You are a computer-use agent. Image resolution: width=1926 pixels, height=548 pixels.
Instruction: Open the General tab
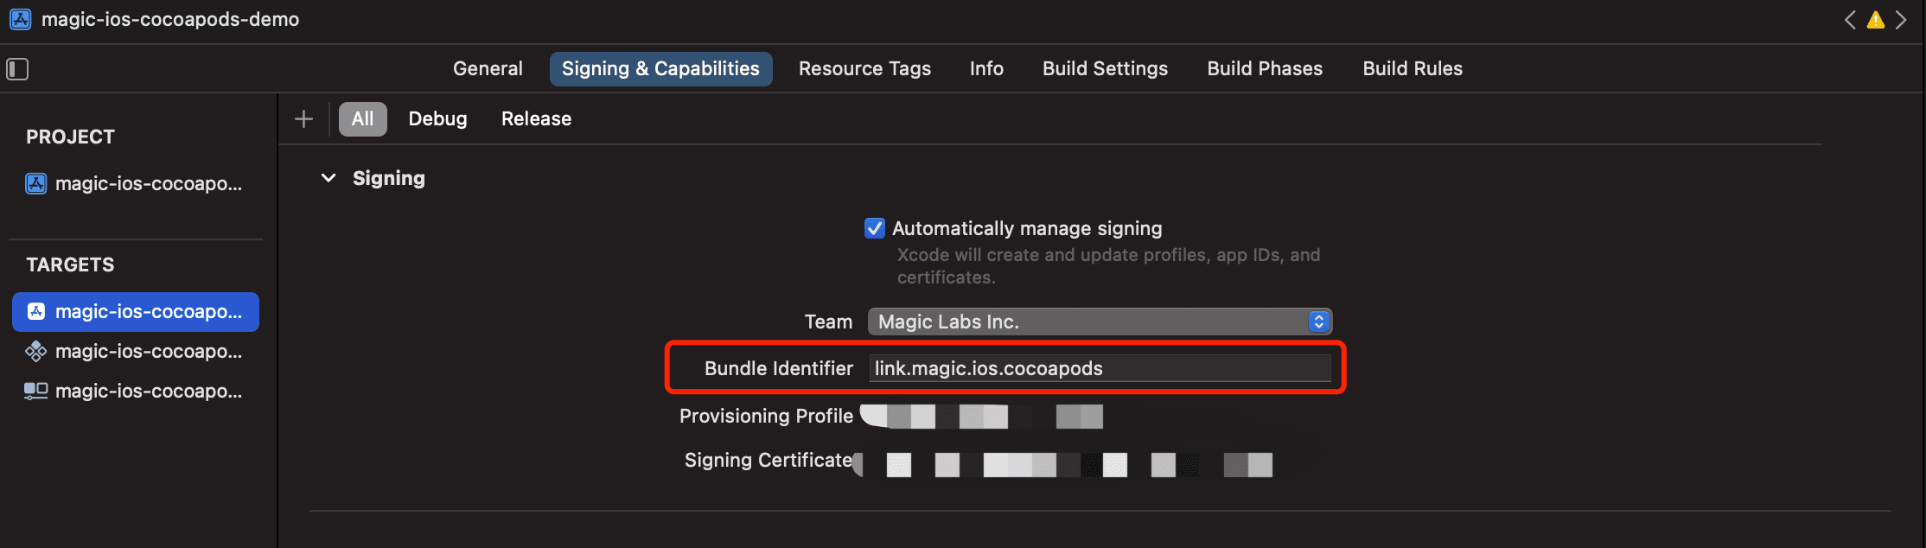[488, 69]
